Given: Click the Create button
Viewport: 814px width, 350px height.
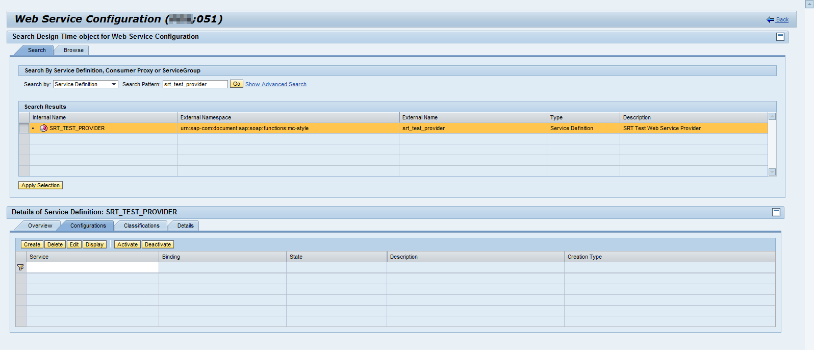Looking at the screenshot, I should [32, 244].
